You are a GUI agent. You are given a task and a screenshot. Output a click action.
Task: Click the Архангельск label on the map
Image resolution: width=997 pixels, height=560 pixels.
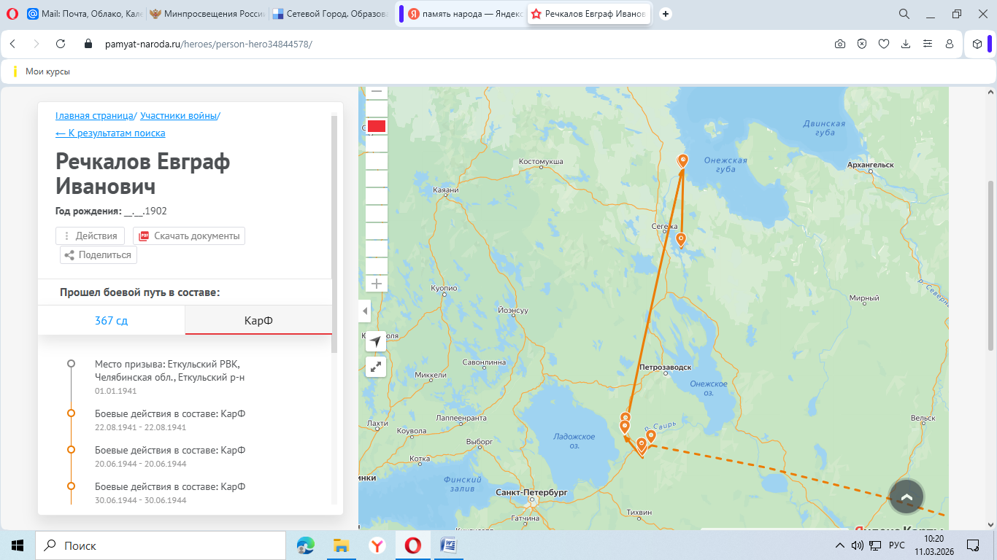(871, 165)
